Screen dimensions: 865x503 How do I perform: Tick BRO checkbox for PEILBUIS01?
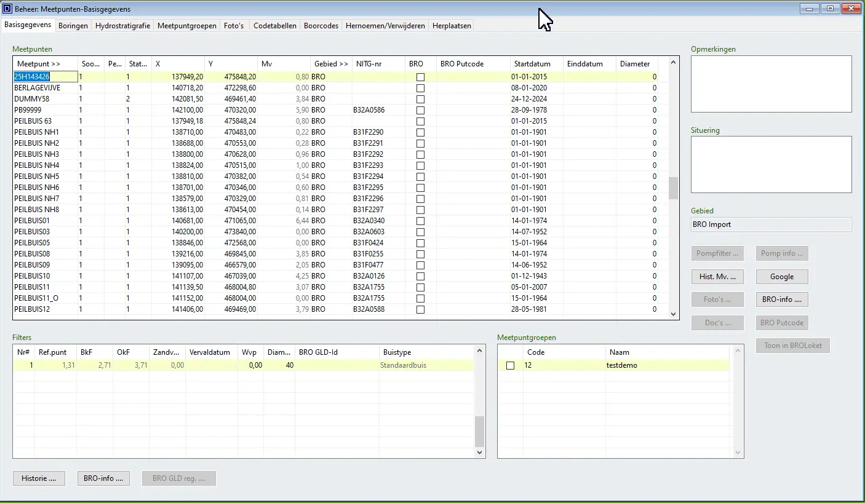(x=420, y=221)
